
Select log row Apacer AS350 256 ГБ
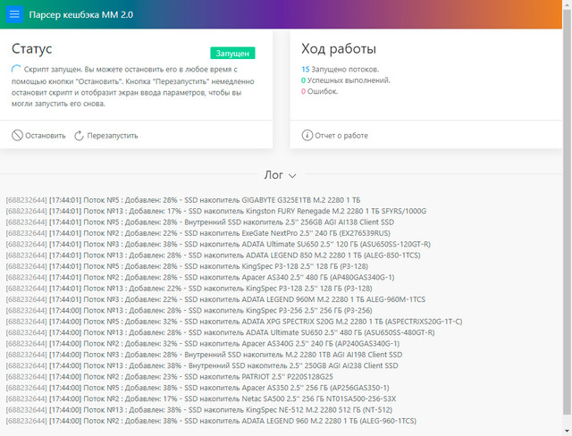198,388
